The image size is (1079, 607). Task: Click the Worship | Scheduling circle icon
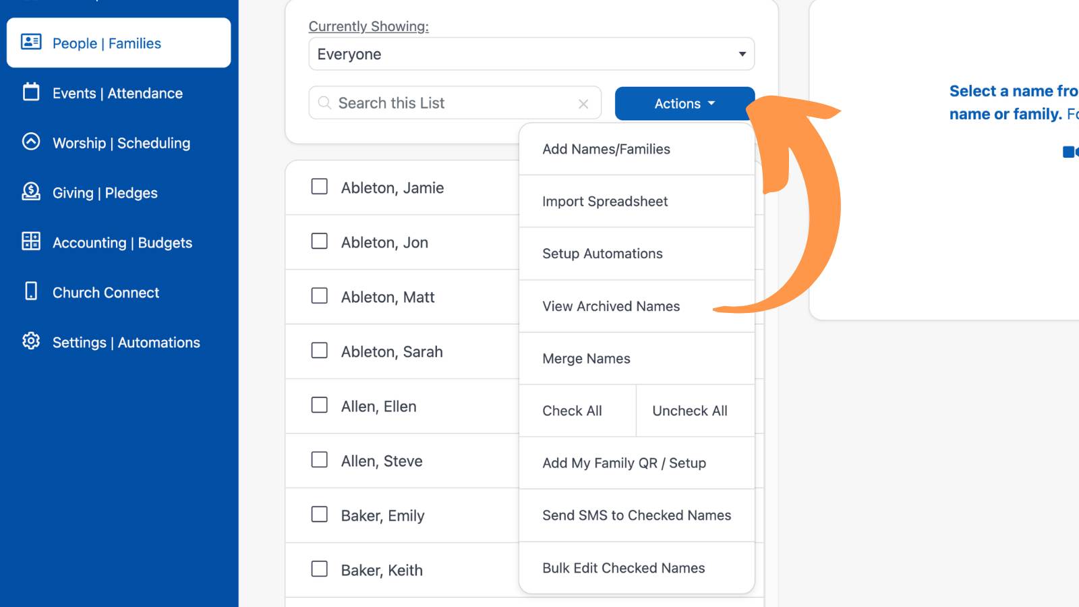31,142
